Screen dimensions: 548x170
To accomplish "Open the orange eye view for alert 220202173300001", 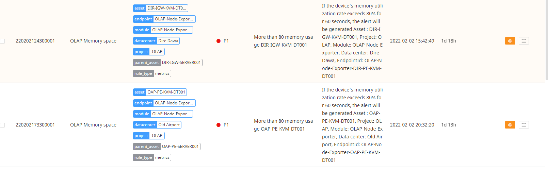I will (510, 125).
